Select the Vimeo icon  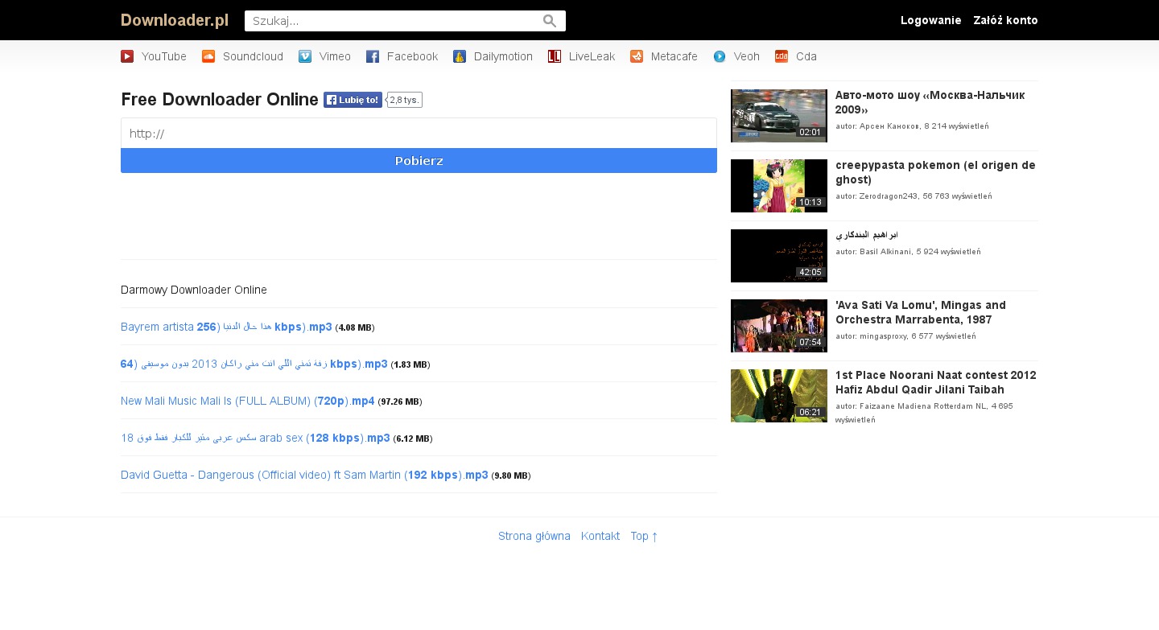coord(305,56)
